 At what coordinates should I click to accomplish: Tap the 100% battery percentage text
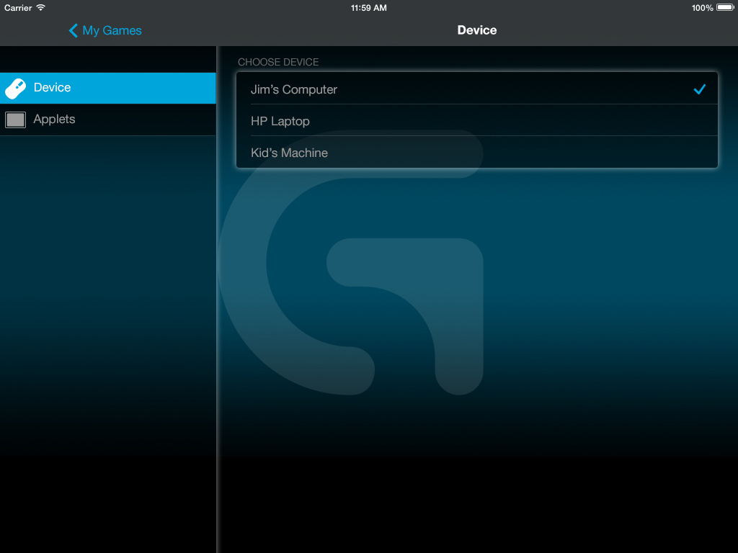point(702,8)
